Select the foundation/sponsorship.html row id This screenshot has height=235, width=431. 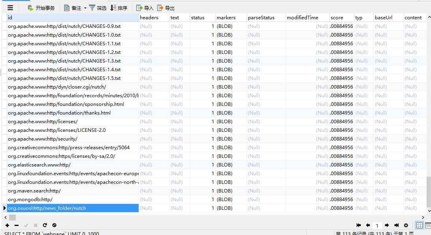tap(73, 104)
